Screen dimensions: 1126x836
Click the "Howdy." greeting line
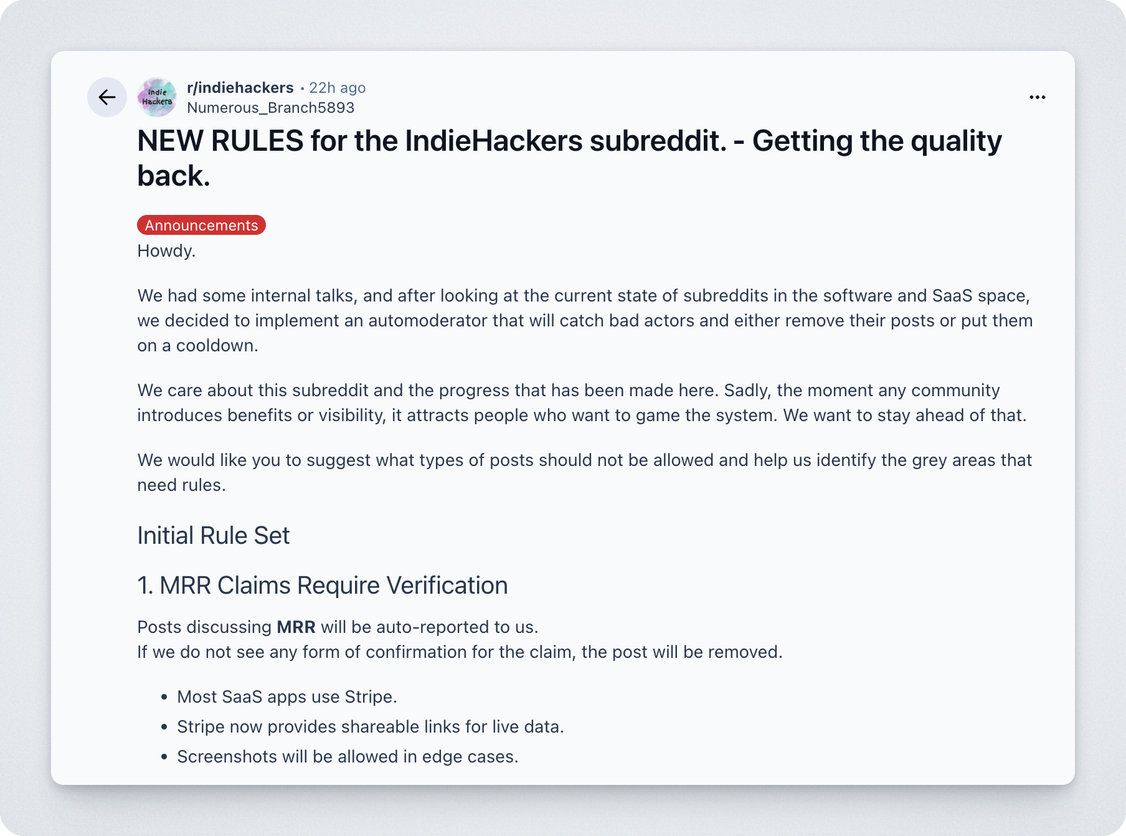pyautogui.click(x=166, y=251)
